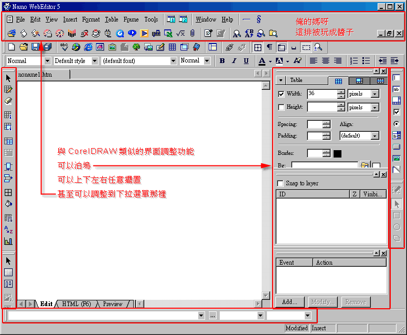Viewport: 407px width, 335px height.
Task: Open the Edit menu
Action: (x=35, y=19)
